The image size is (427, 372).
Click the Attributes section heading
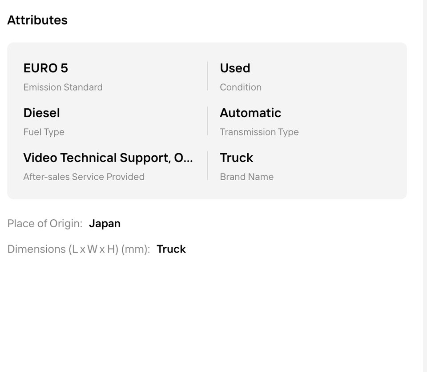click(x=37, y=20)
